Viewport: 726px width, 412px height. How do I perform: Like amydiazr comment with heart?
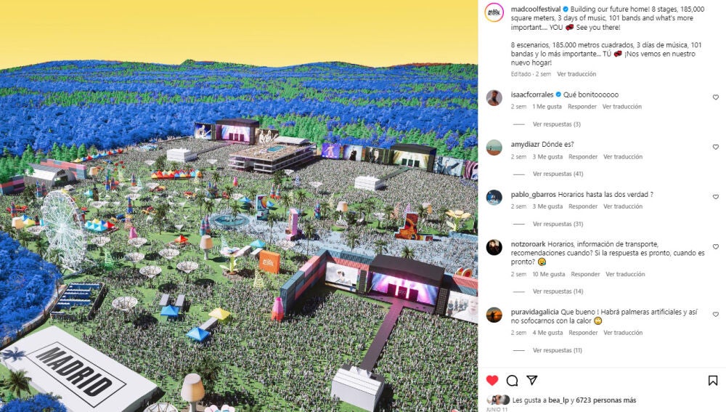coord(715,147)
